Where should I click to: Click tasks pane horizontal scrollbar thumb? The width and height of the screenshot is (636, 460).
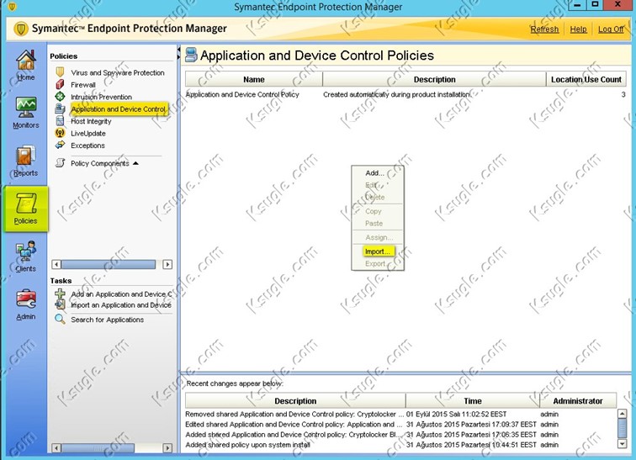pos(98,448)
